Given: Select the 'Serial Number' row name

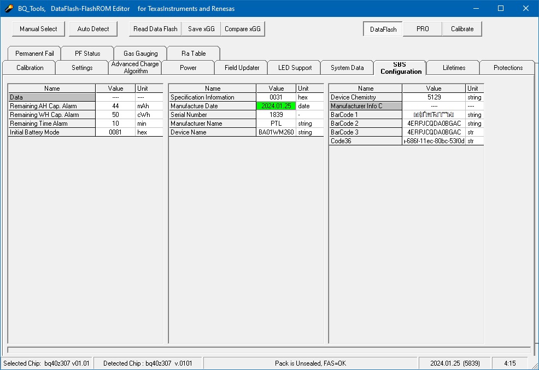Looking at the screenshot, I should pyautogui.click(x=213, y=115).
